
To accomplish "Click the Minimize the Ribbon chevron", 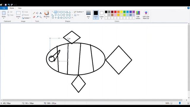I will click(x=185, y=8).
